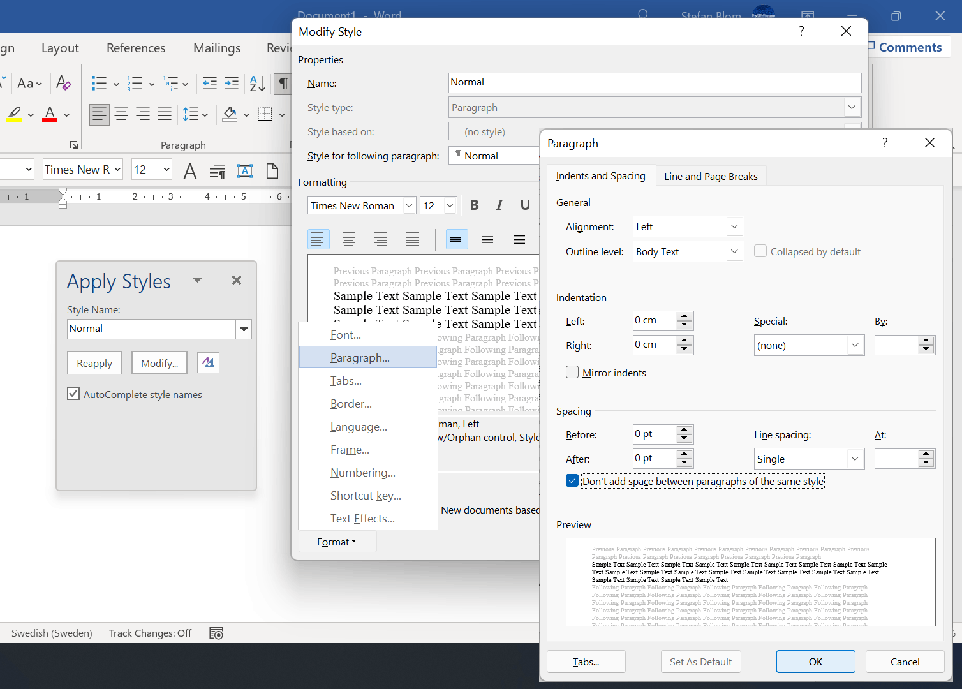Click the Bold button in Modify Style
Screen dimensions: 962x689
474,205
